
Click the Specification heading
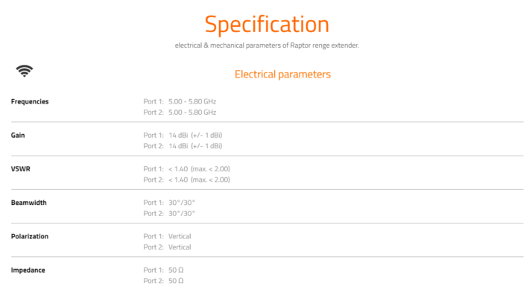pos(267,25)
